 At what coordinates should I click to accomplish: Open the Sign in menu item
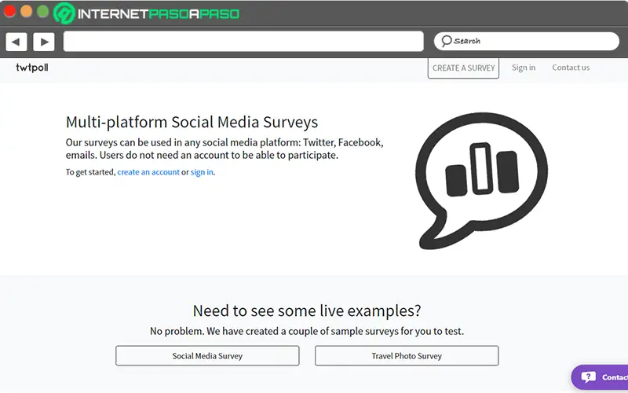point(524,68)
